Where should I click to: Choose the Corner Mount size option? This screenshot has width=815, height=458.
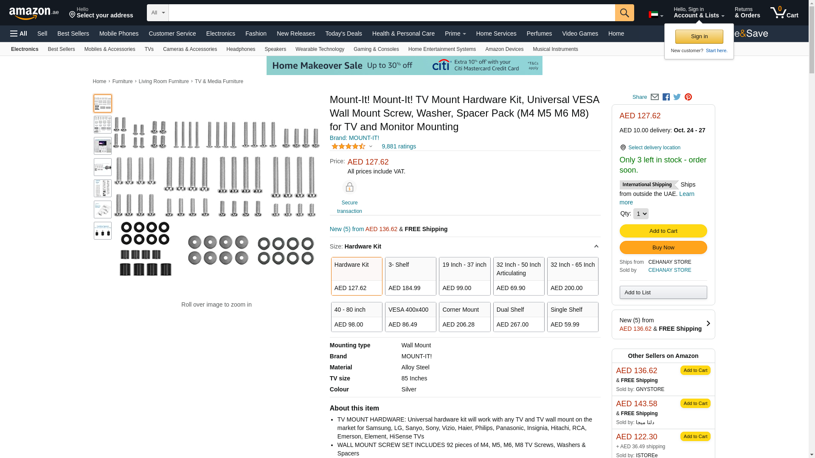pyautogui.click(x=464, y=317)
